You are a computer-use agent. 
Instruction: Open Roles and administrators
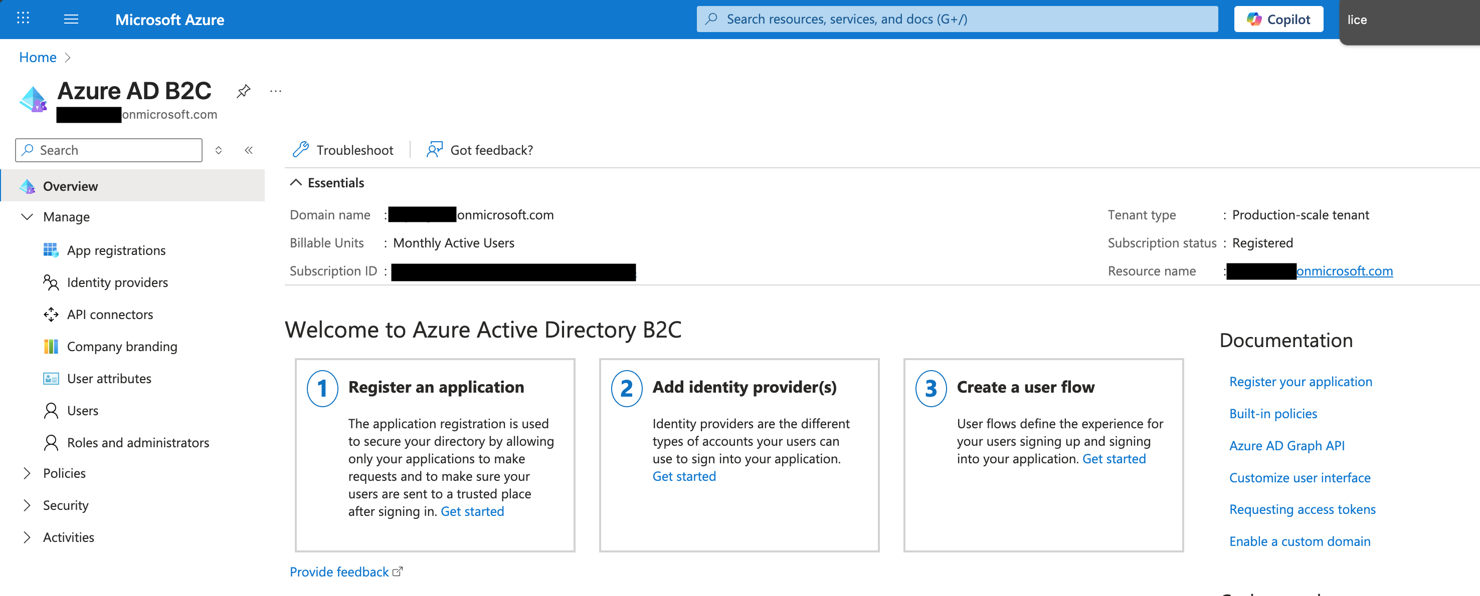click(x=138, y=443)
